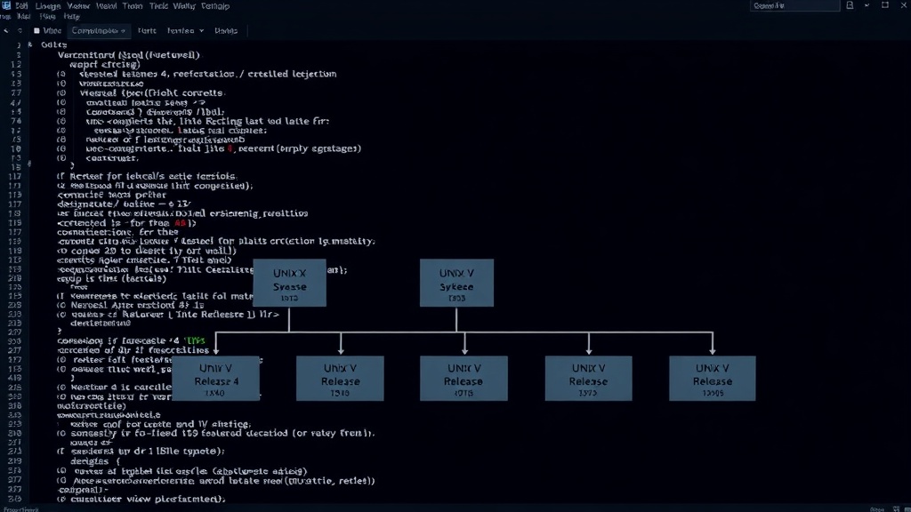Maximize the editor window
Viewport: 911px width, 512px height.
[x=885, y=5]
